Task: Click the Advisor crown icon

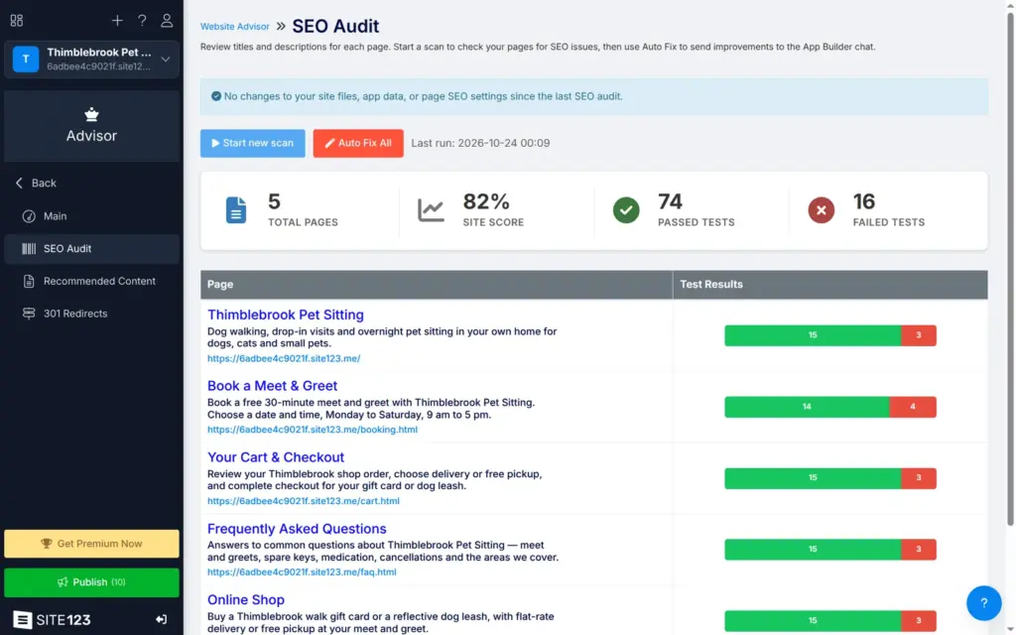Action: coord(91,115)
